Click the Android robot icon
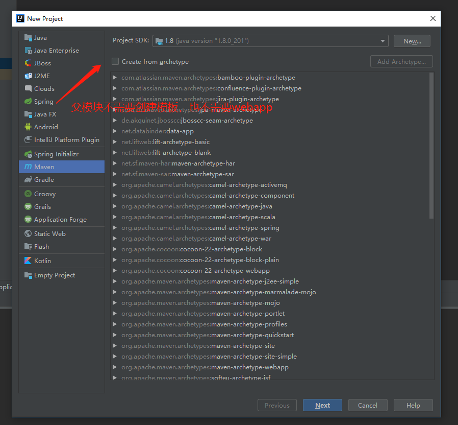 pos(28,127)
